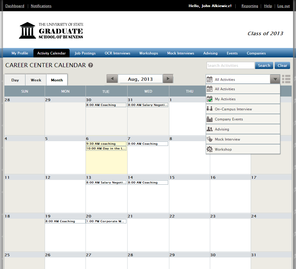Switch to Day view tab

tap(15, 80)
